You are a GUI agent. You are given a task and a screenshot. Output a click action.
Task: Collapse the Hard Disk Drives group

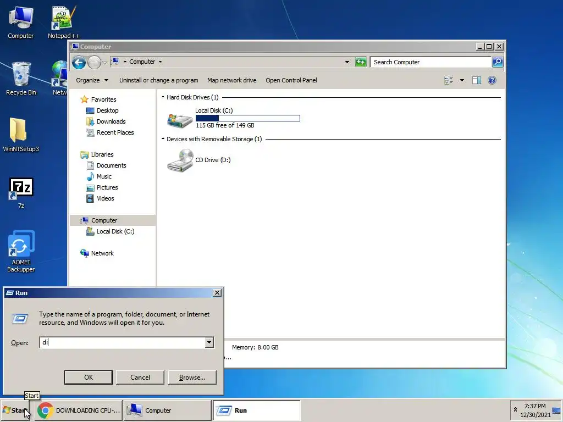pos(163,97)
